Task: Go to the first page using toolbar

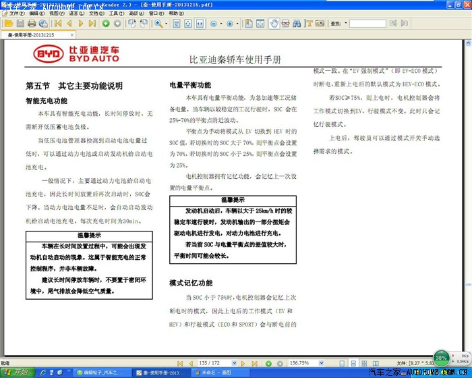Action: [58, 24]
